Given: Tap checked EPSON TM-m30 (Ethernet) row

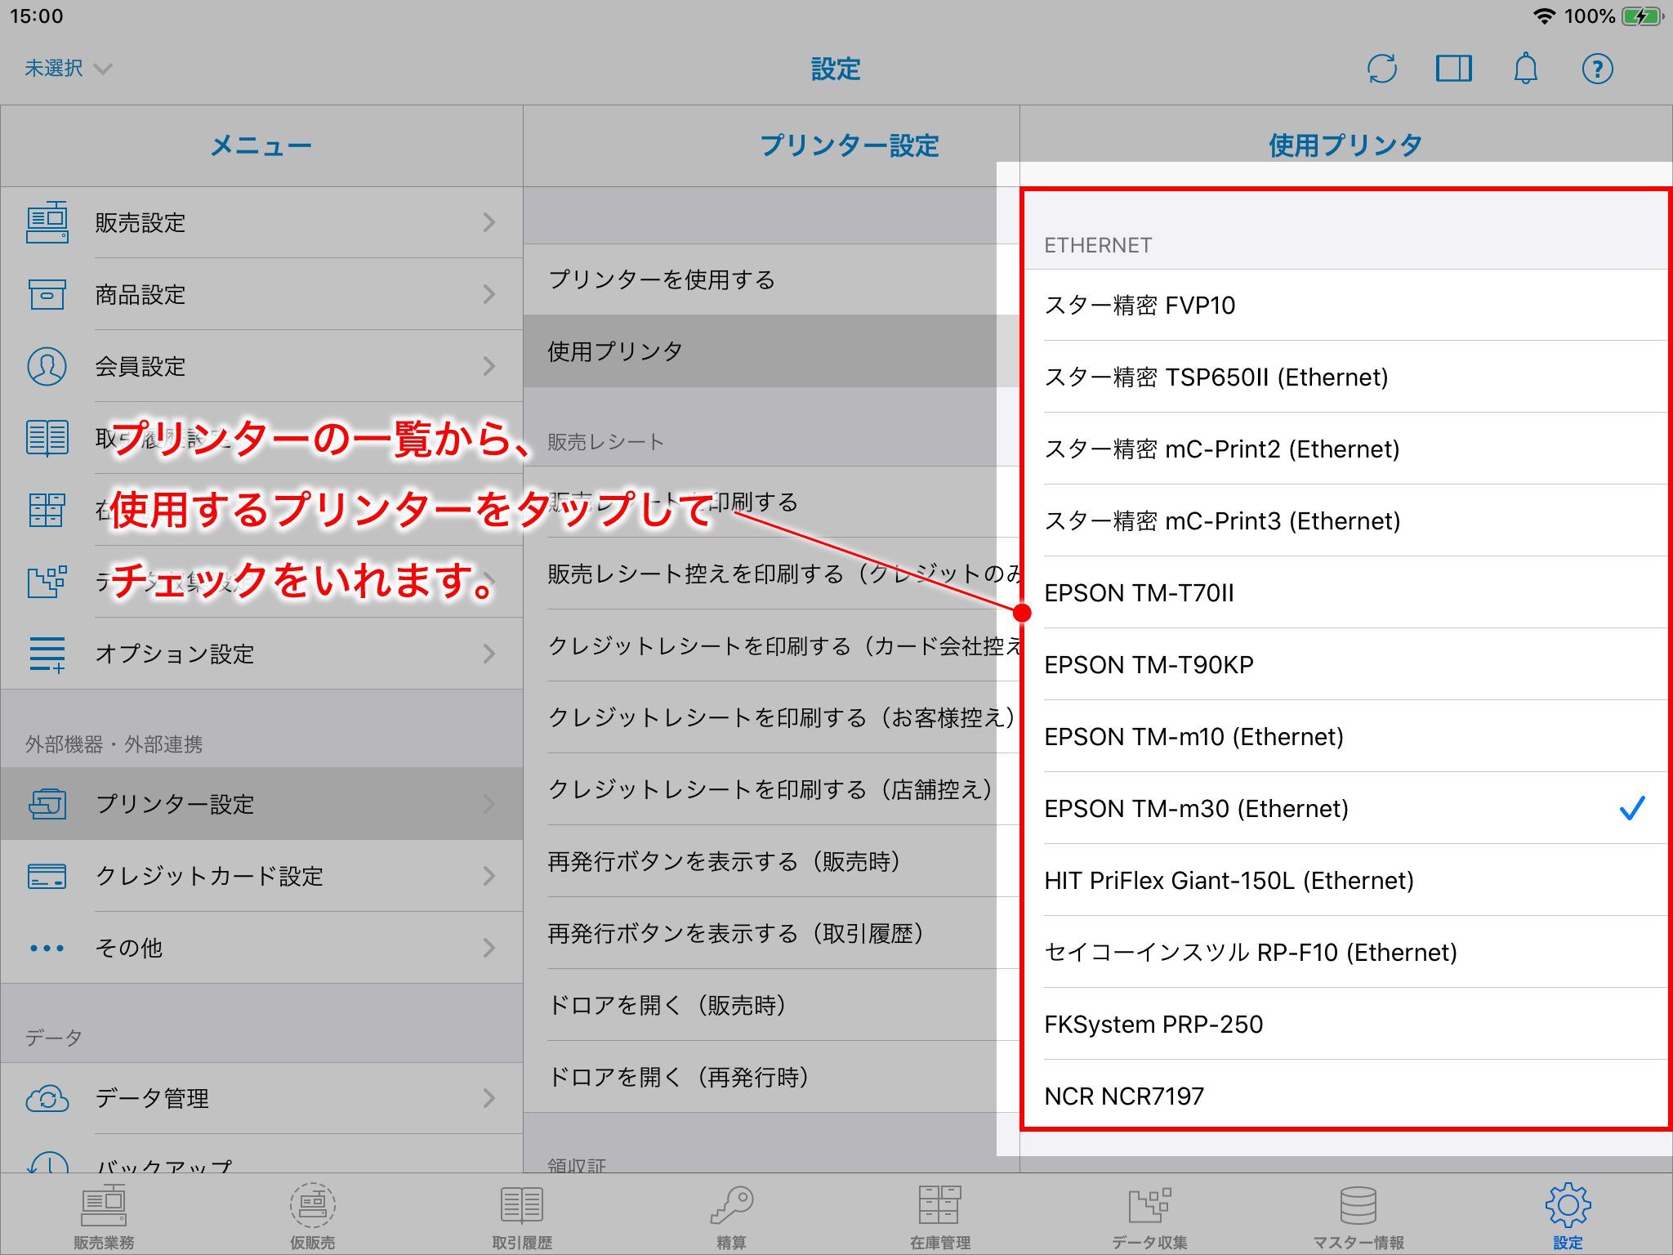Looking at the screenshot, I should pos(1346,809).
